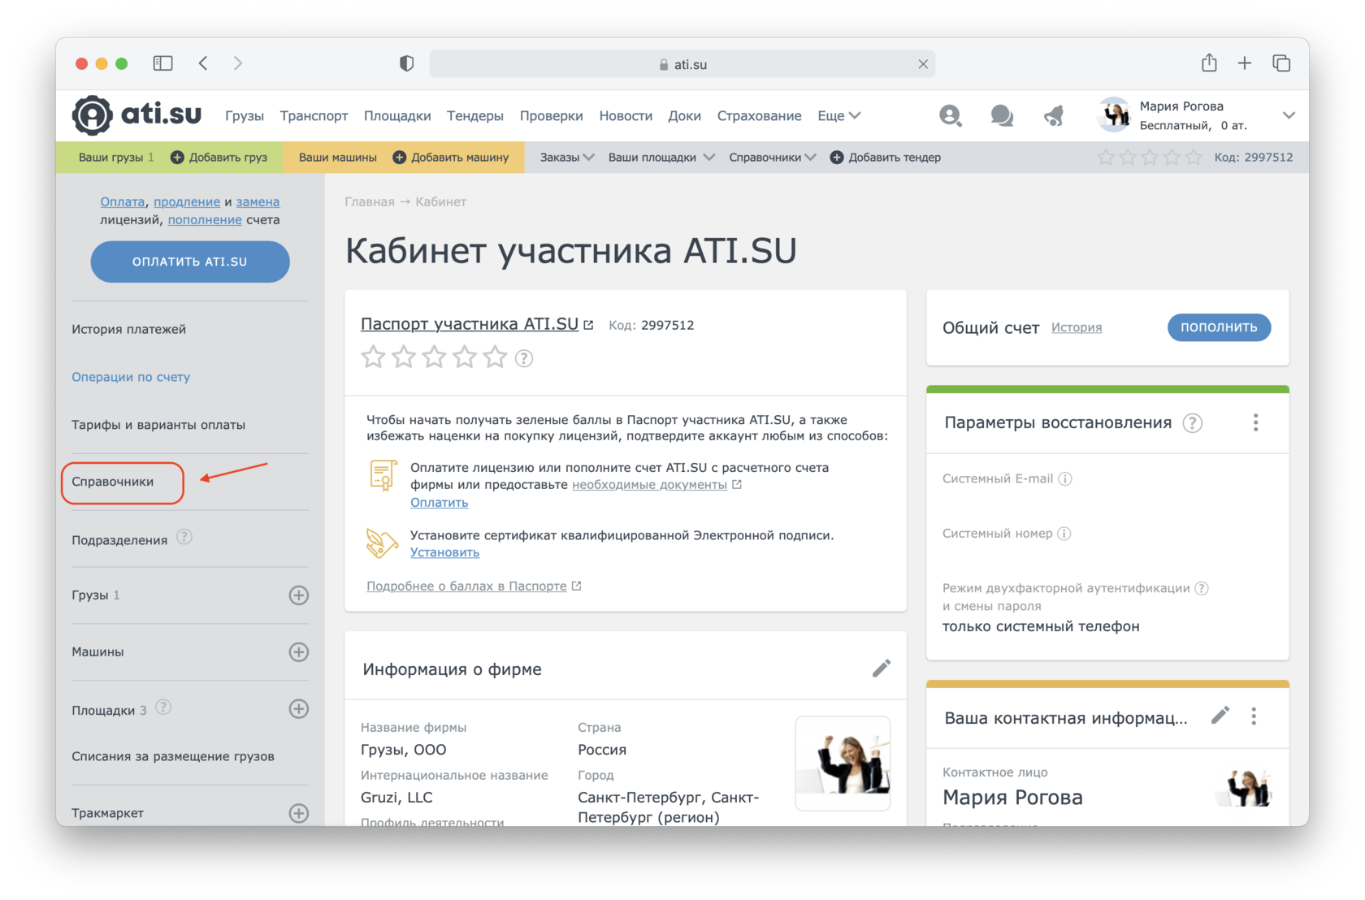Click Добавить тендер in toolbar
Screen dimensions: 1365x900
(885, 158)
